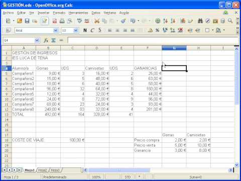Click the Document as E-mail icon
Image resolution: width=241 pixels, height=181 pixels.
35,21
